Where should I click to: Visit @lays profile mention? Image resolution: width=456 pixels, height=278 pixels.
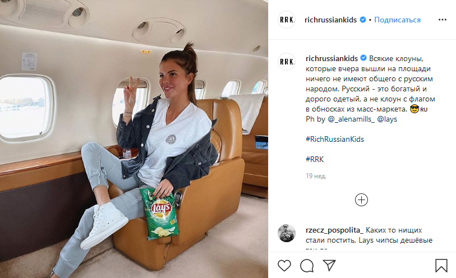[387, 119]
